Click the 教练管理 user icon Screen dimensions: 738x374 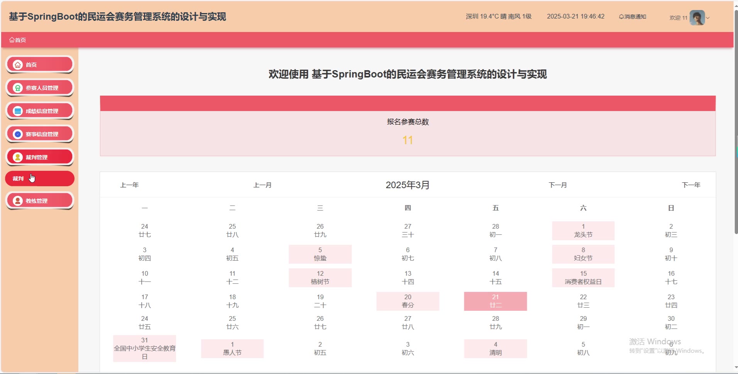pos(18,201)
